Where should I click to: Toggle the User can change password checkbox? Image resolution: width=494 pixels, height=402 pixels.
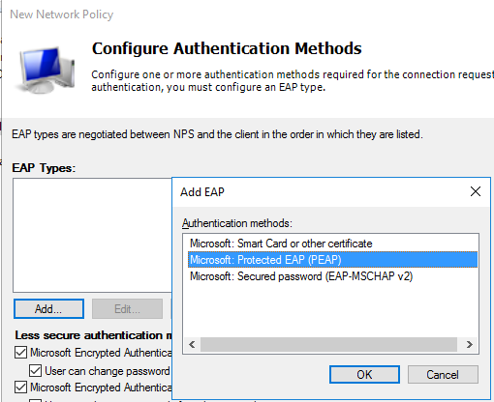click(35, 371)
